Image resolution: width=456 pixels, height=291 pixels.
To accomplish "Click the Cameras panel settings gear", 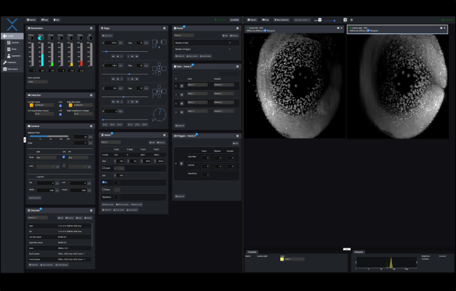I will tap(91, 126).
